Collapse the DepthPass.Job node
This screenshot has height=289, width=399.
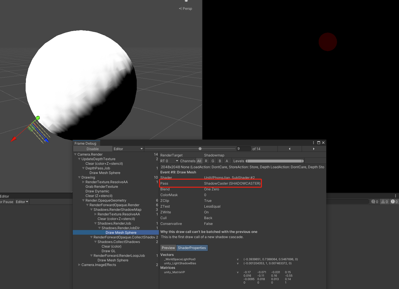click(x=83, y=168)
